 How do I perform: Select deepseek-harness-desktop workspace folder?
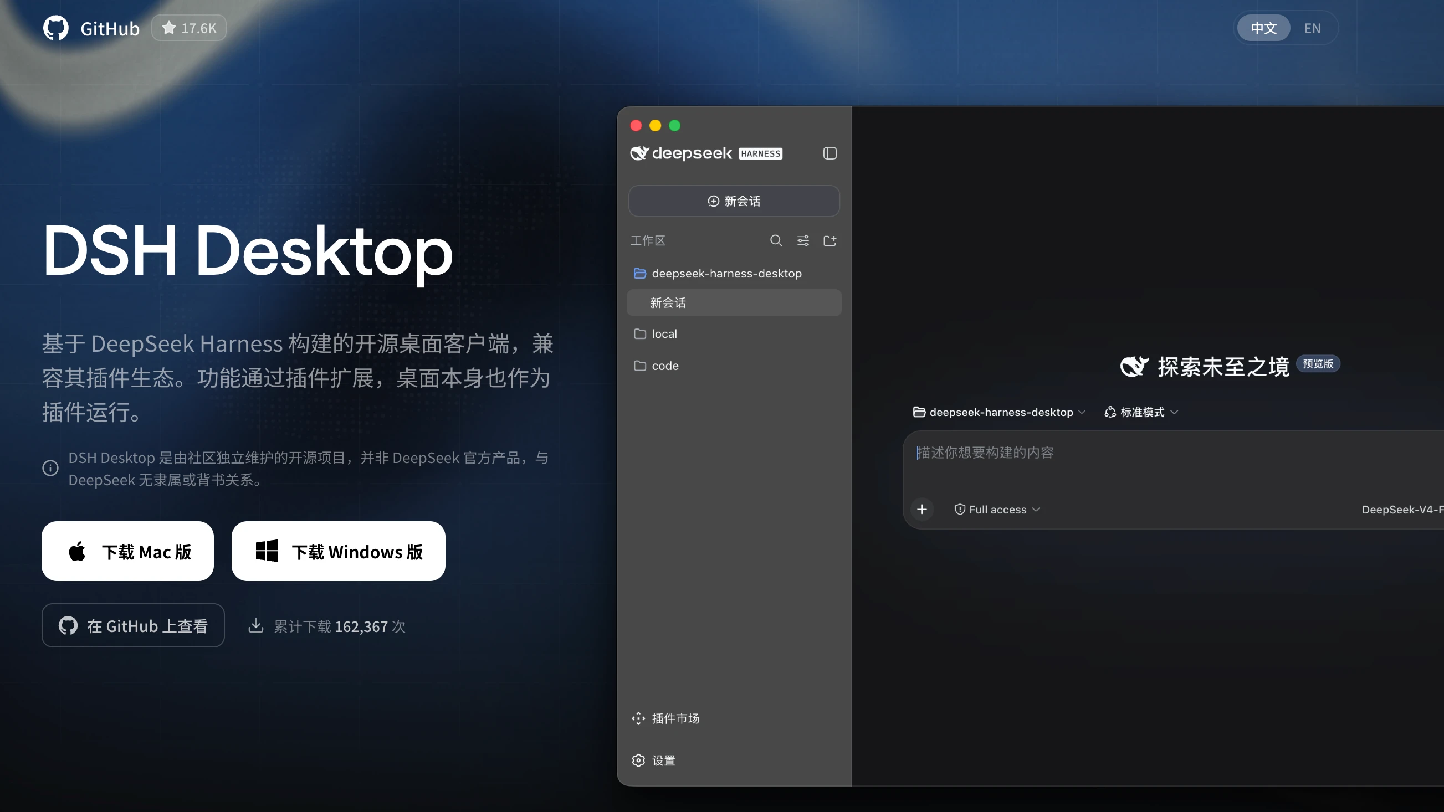(734, 274)
